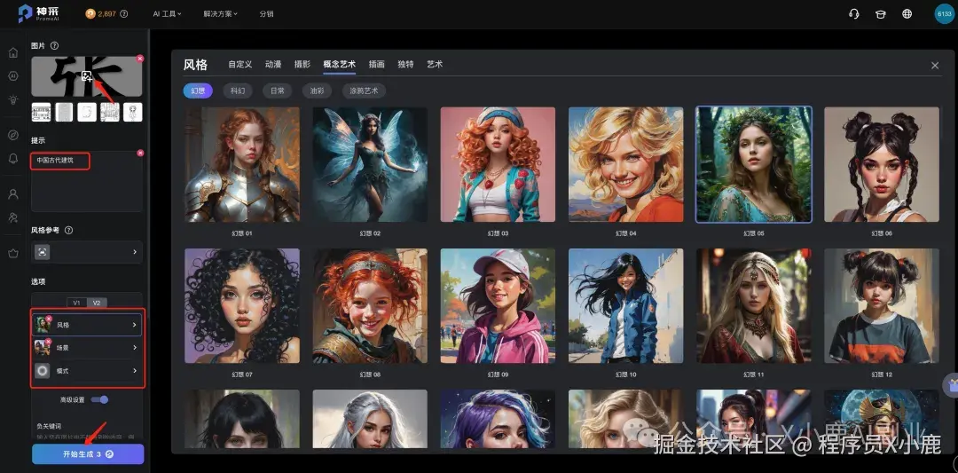Expand the 风格 option row
Viewport: 958px width, 473px height.
coord(87,325)
